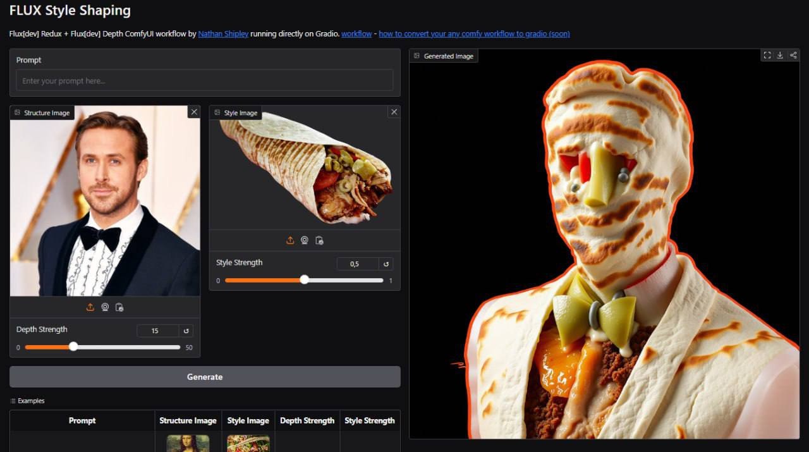Focus the Prompt text field
The width and height of the screenshot is (809, 452).
tap(205, 80)
